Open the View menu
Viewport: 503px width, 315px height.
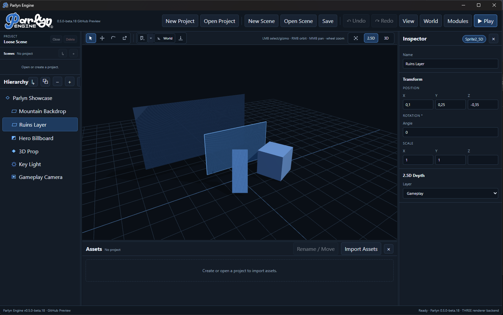408,21
